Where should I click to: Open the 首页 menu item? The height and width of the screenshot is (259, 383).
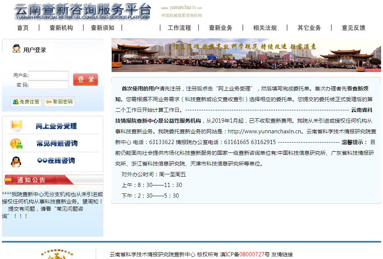[x=23, y=28]
